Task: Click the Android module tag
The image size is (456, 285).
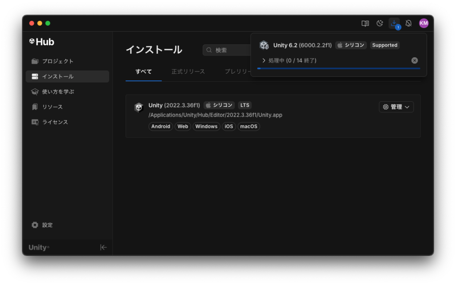Action: 160,127
